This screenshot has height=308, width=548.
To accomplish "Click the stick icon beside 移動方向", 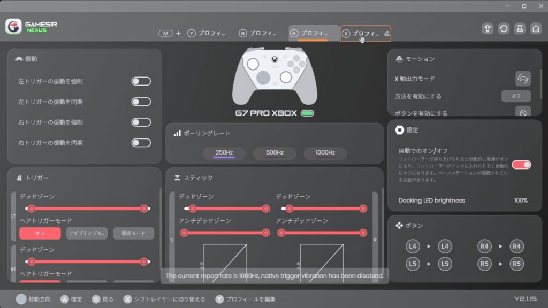I will [21, 299].
